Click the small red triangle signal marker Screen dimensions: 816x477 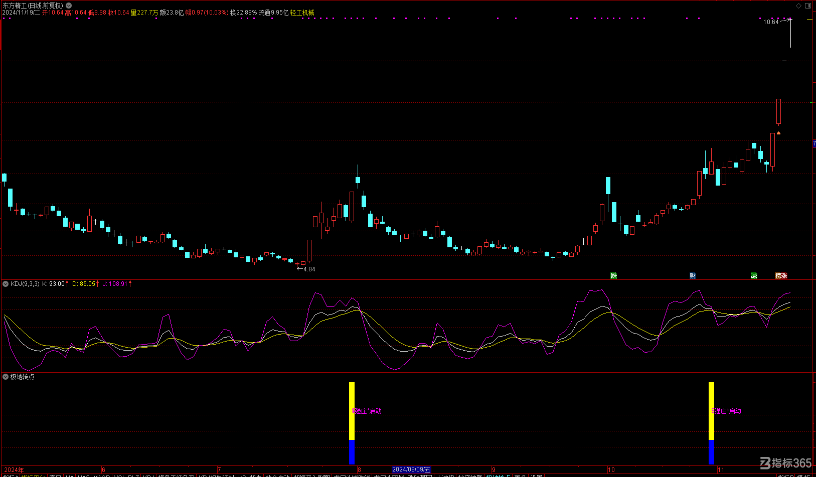coord(778,133)
